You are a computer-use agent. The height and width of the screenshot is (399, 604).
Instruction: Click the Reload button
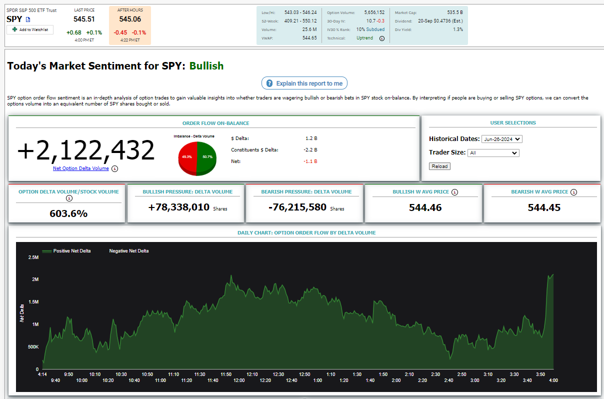pyautogui.click(x=439, y=166)
